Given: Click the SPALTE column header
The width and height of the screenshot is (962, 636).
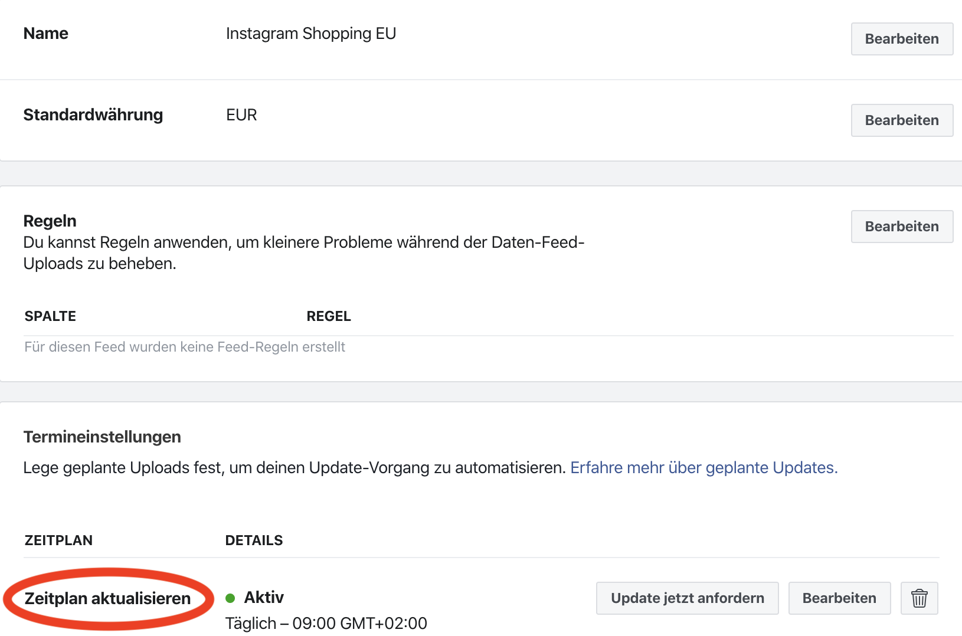Looking at the screenshot, I should (50, 316).
